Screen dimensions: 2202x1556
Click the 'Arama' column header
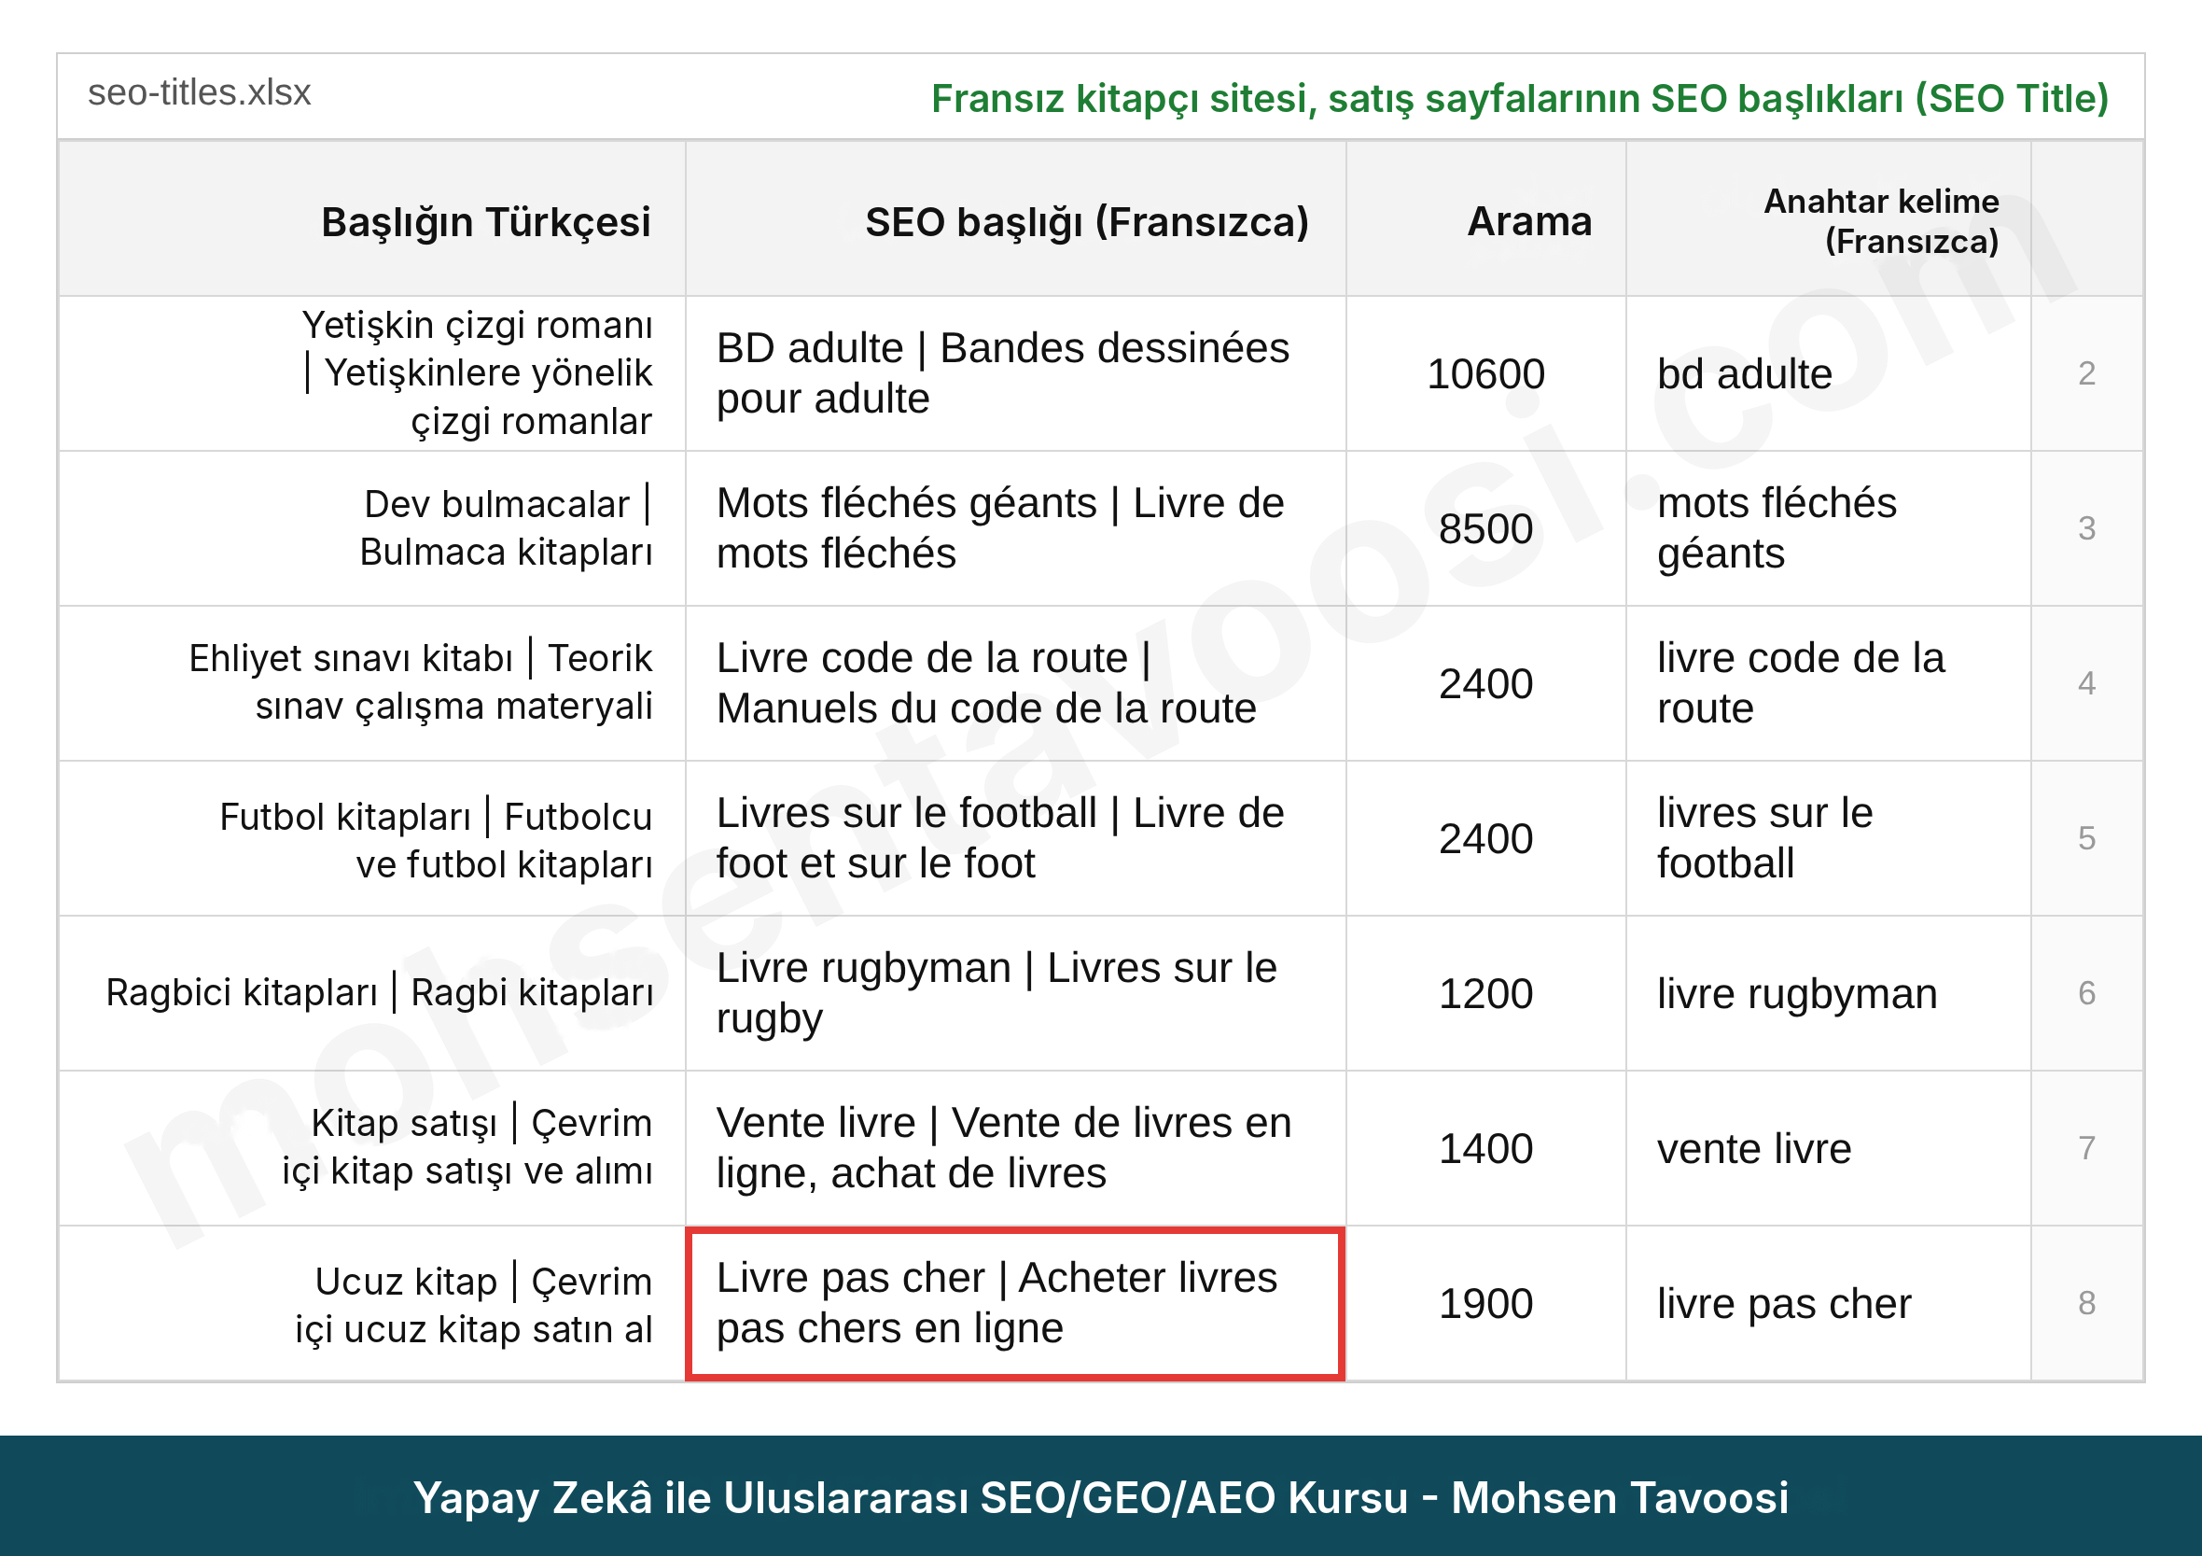[x=1485, y=219]
